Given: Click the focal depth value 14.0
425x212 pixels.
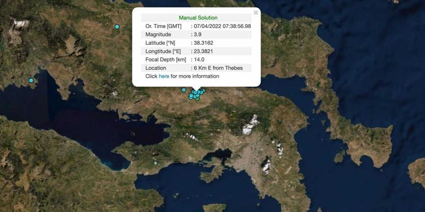Looking at the screenshot, I should pyautogui.click(x=199, y=59).
